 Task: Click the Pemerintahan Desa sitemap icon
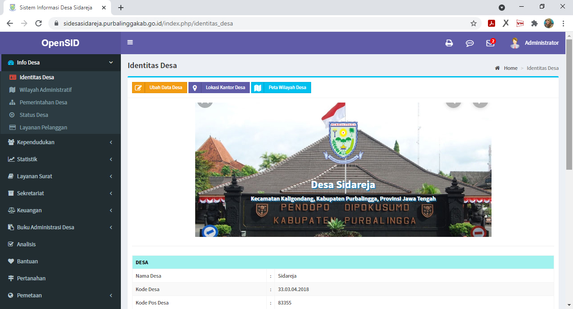(13, 103)
